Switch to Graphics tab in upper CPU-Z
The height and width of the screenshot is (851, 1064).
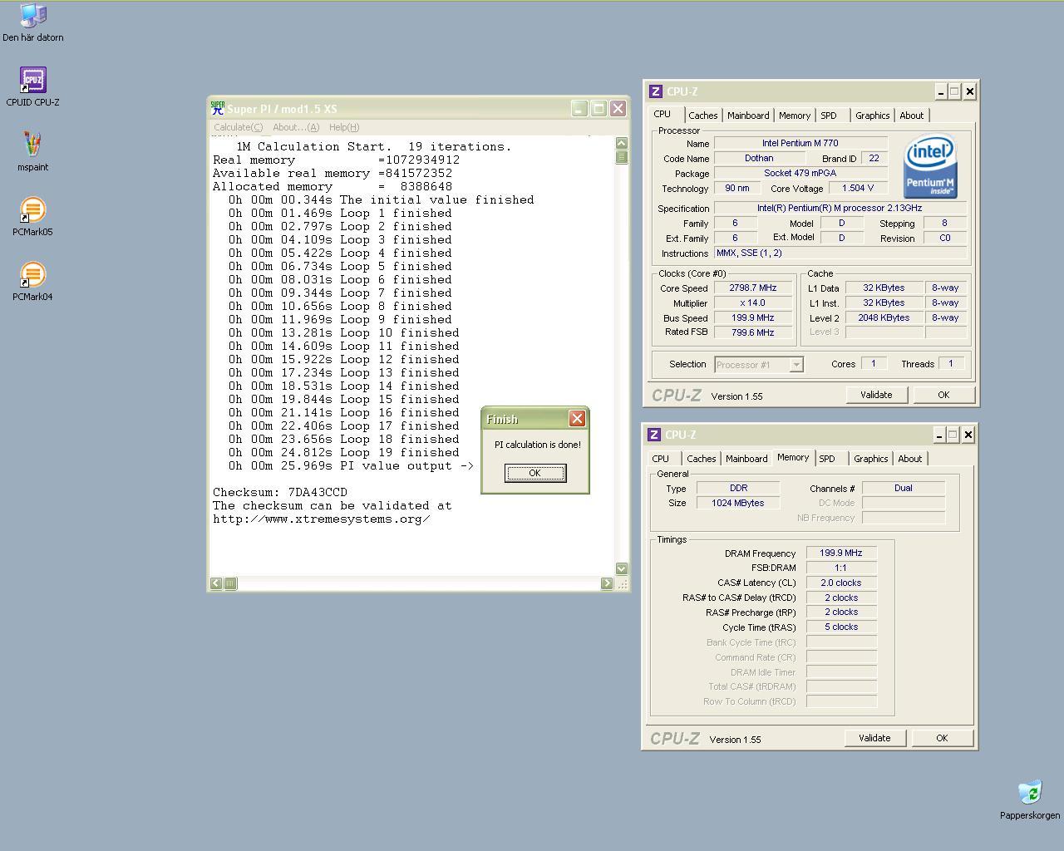click(873, 116)
